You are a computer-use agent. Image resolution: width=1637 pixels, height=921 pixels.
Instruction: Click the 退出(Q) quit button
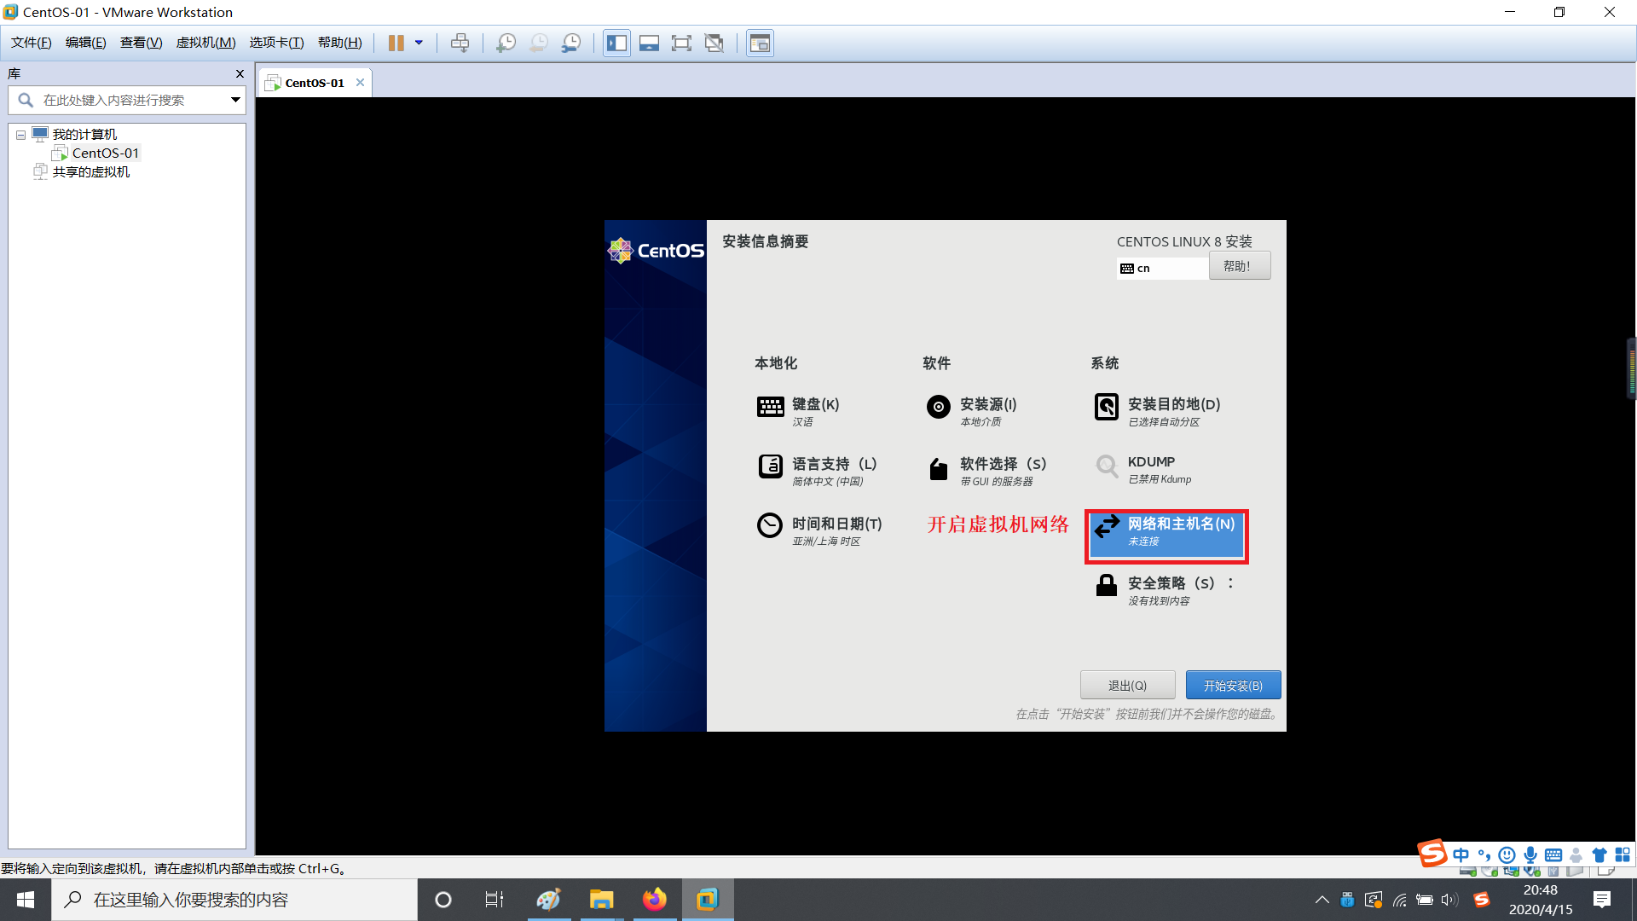1127,685
